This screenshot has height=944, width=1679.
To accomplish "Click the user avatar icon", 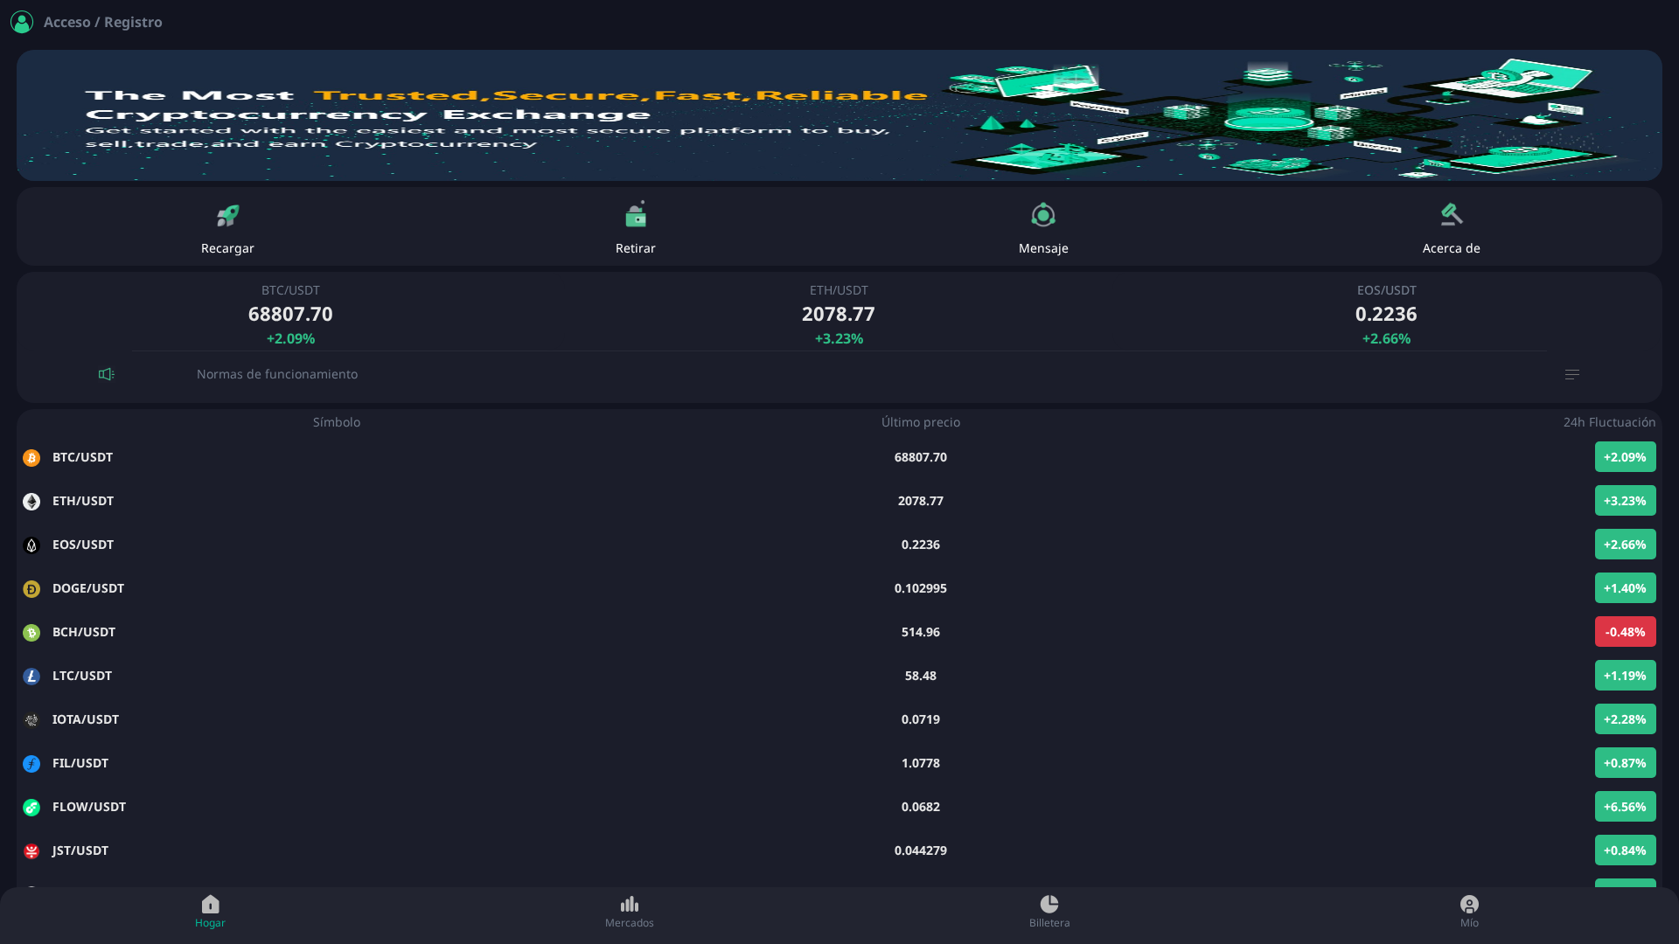I will [21, 22].
